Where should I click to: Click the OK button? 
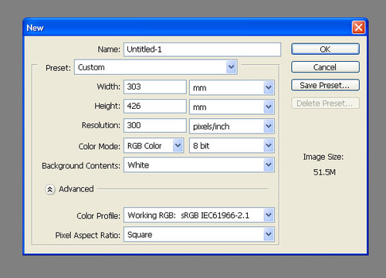[x=325, y=49]
